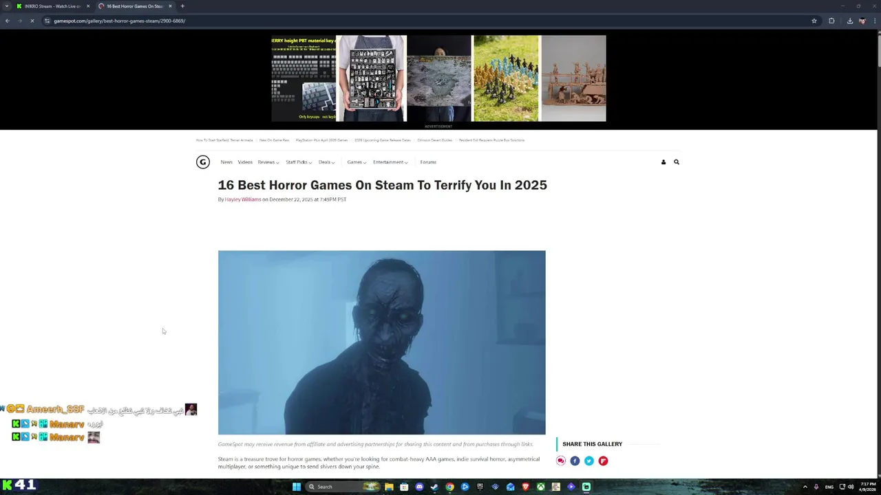
Task: Open the Forums section
Action: click(428, 162)
